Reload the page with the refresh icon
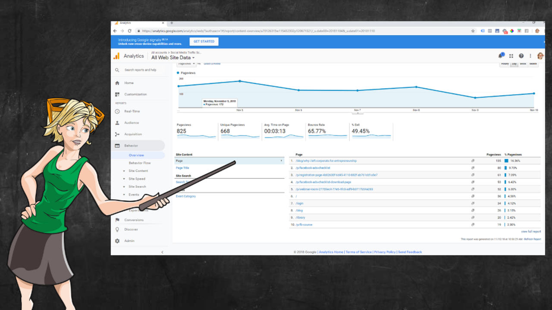This screenshot has height=310, width=552. pyautogui.click(x=130, y=31)
